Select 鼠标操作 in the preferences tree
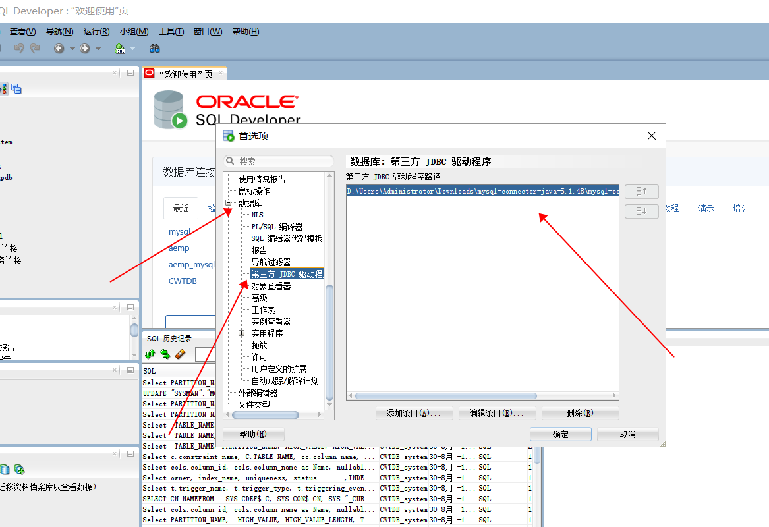The image size is (769, 527). [254, 191]
